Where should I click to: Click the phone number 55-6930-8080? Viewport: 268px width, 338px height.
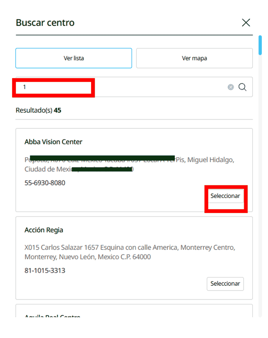(x=45, y=182)
